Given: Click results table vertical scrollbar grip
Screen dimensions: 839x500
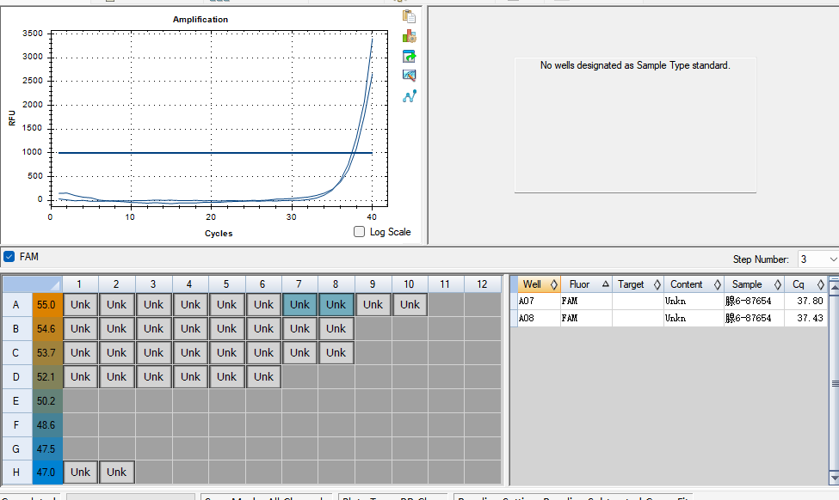Looking at the screenshot, I should [834, 383].
